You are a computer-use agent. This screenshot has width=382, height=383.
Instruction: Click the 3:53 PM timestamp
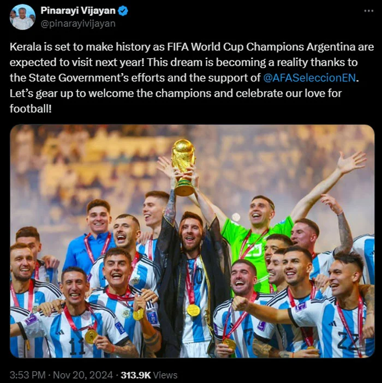point(28,375)
